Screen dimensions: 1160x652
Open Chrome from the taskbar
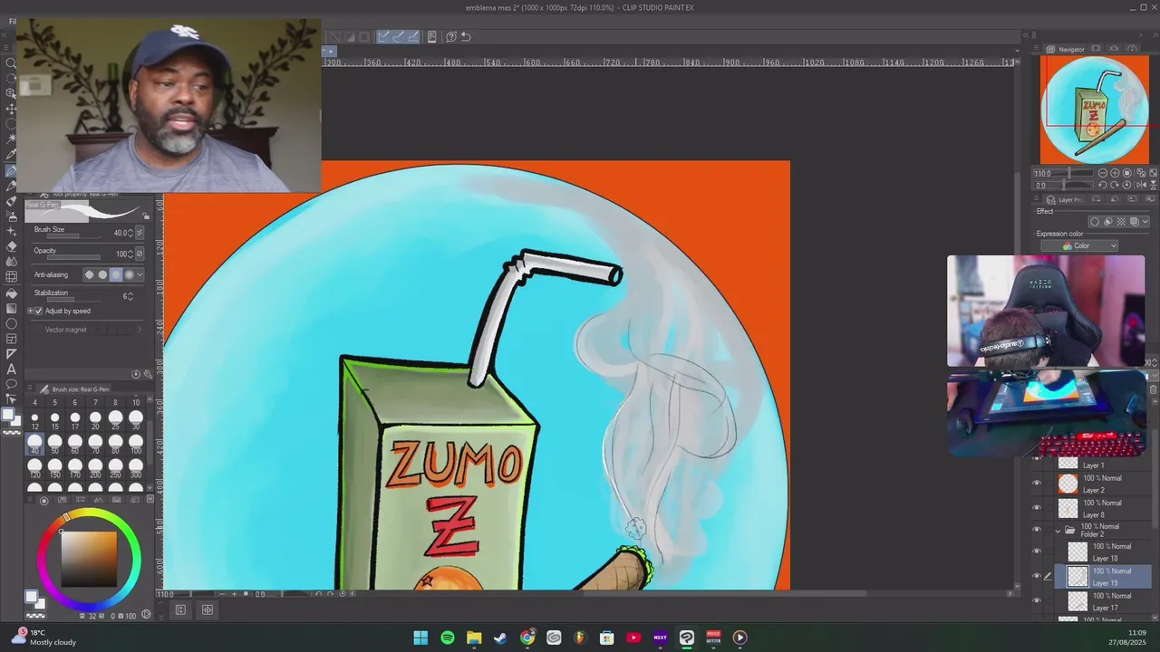click(x=527, y=638)
